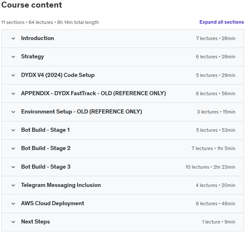Click '6 lectures • 28min' for Strategy
This screenshot has height=232, width=245.
[x=216, y=57]
